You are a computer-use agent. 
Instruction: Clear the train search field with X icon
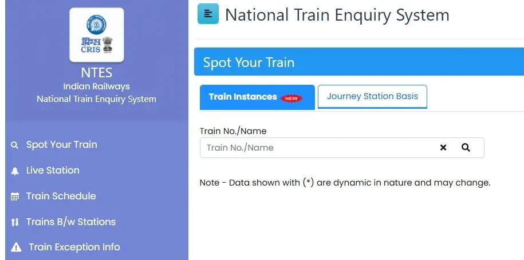[443, 147]
